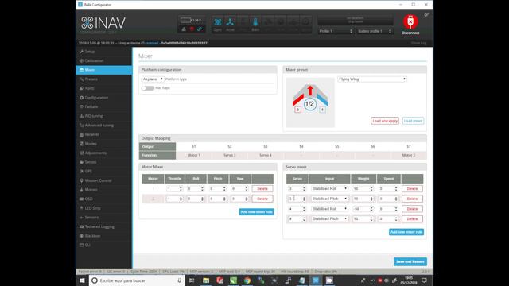Viewport: 509px width, 286px height.
Task: Switch to the Mixer tab
Action: click(104, 70)
